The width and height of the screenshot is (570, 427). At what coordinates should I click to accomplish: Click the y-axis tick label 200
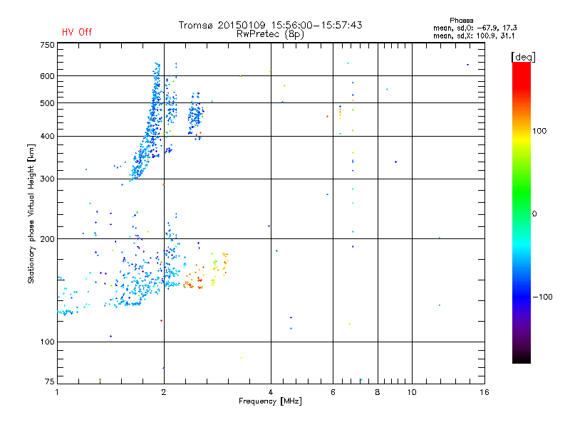47,239
